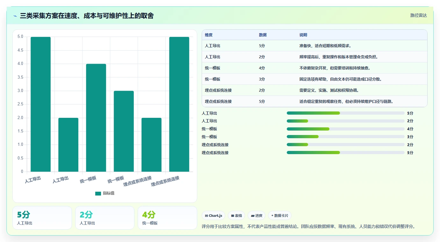
Task: Select the 人工导出 chart bar reaching 5.0
Action: pos(40,104)
